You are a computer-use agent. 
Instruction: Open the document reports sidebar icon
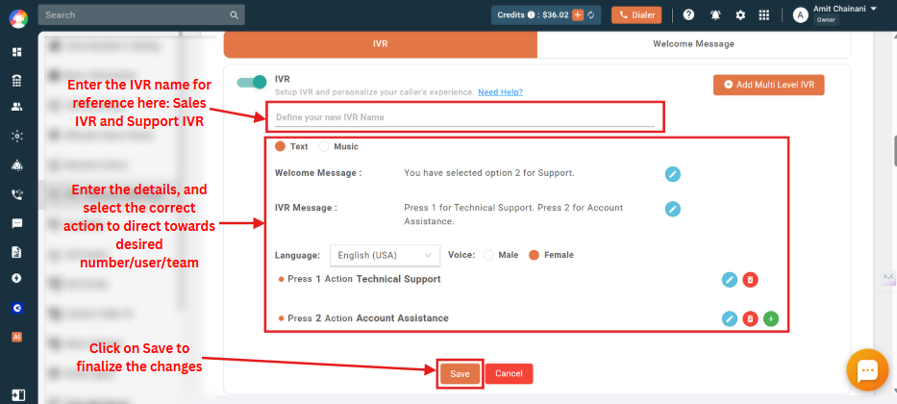coord(16,252)
